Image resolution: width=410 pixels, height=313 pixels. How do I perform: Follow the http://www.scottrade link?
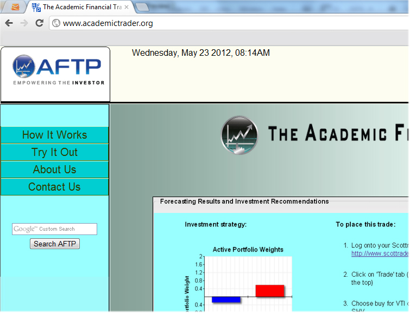tap(380, 253)
